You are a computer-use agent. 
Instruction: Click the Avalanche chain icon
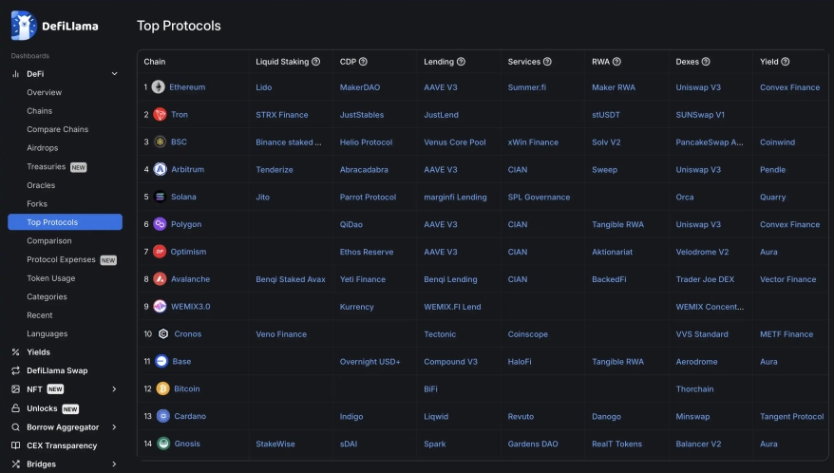pyautogui.click(x=160, y=279)
